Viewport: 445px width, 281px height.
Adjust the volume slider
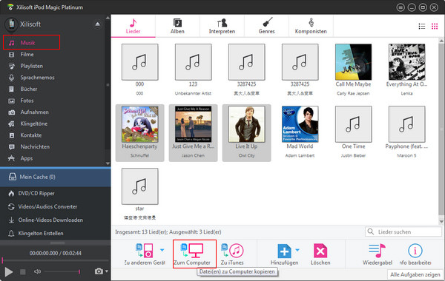click(x=62, y=271)
